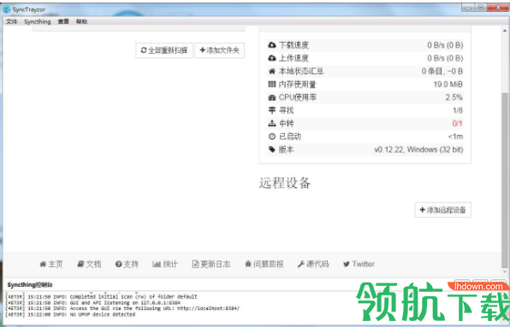Click the 1/8 寻找 value

(x=457, y=110)
